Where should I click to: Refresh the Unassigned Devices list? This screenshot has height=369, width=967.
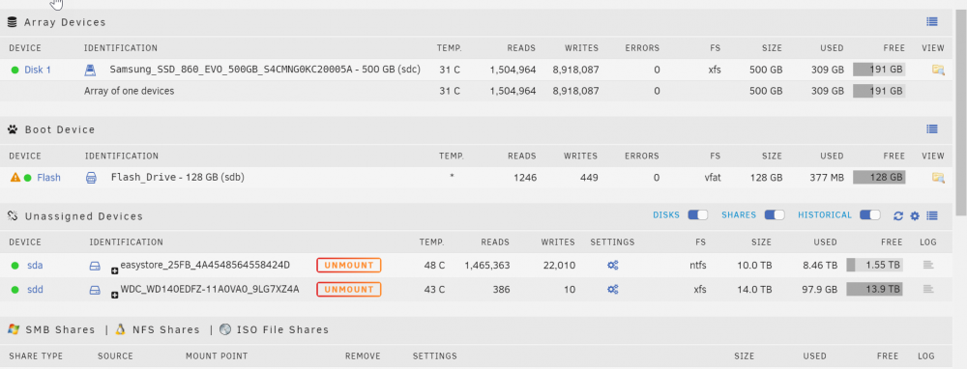coord(898,215)
